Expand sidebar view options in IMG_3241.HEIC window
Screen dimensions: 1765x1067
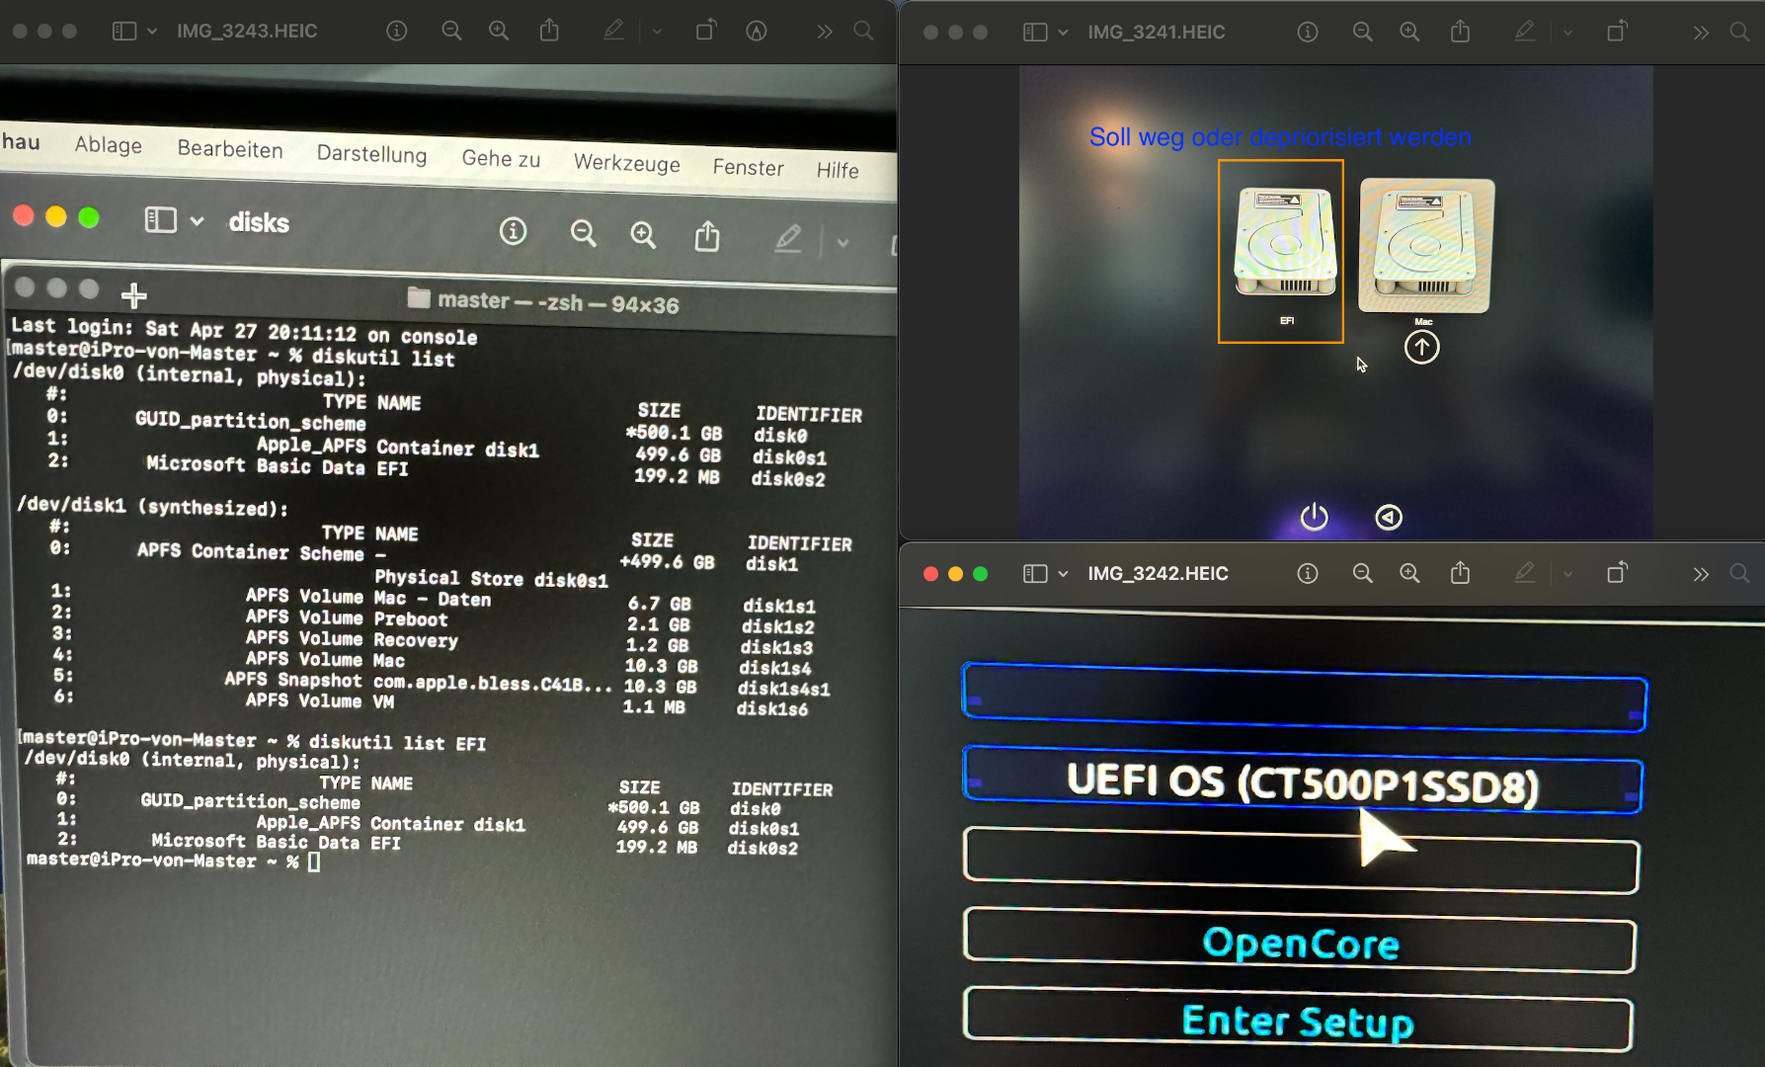1063,32
